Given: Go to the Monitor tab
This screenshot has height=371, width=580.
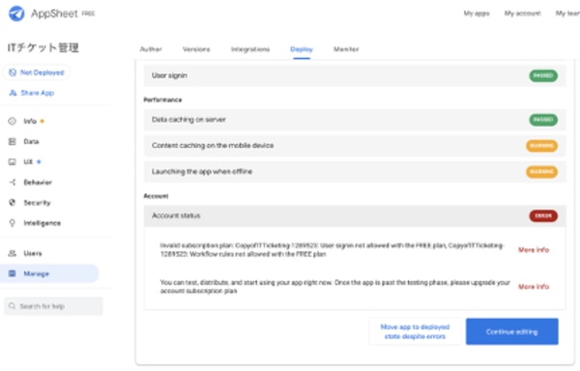Looking at the screenshot, I should pos(346,49).
